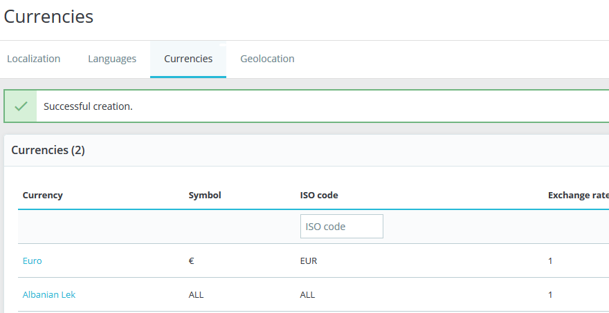The width and height of the screenshot is (609, 313).
Task: Click the Symbol column header
Action: coord(205,195)
